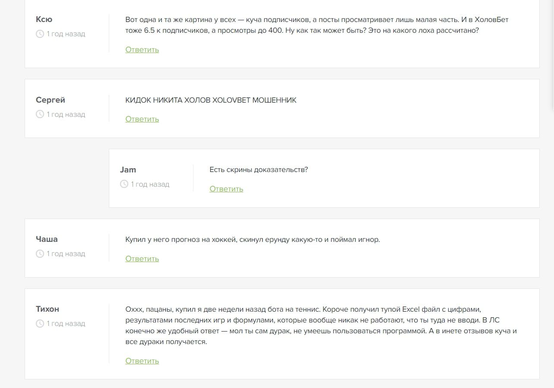Click the clock icon under Ксю's name
The image size is (554, 388).
[40, 34]
